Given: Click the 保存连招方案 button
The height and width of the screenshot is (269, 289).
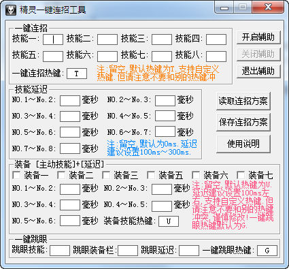Looking at the screenshot, I should coord(243,122).
